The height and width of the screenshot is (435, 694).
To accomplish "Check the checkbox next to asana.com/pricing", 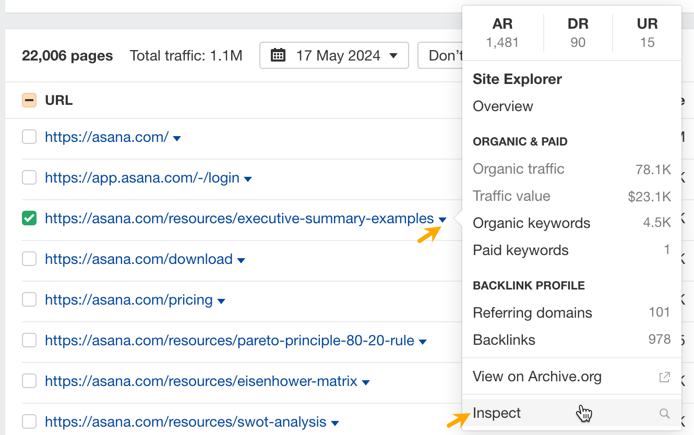I will tap(29, 299).
